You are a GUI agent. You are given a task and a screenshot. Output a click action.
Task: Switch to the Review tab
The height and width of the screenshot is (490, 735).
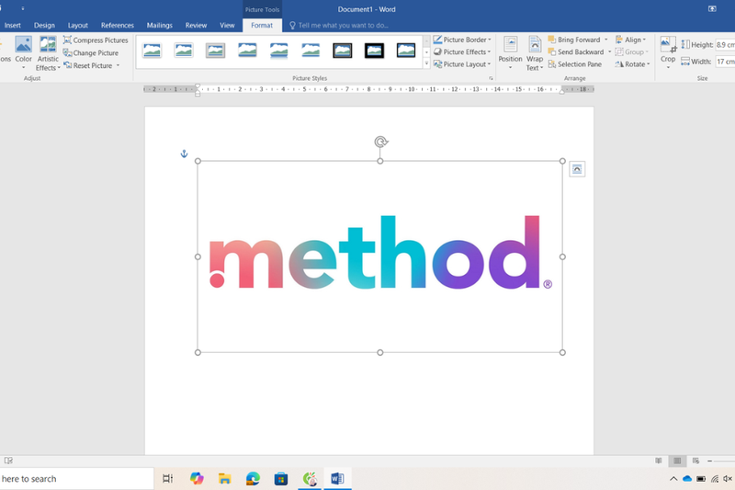coord(196,26)
